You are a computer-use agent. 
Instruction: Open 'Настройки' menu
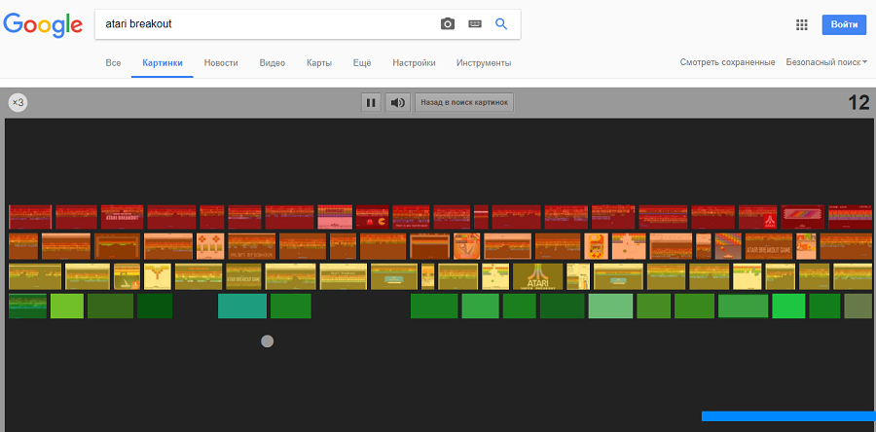coord(414,63)
